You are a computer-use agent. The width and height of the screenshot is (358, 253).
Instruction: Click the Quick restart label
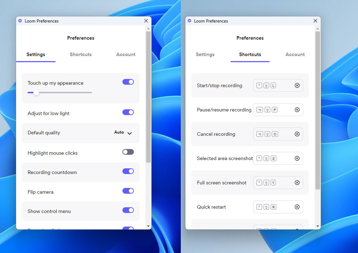211,207
